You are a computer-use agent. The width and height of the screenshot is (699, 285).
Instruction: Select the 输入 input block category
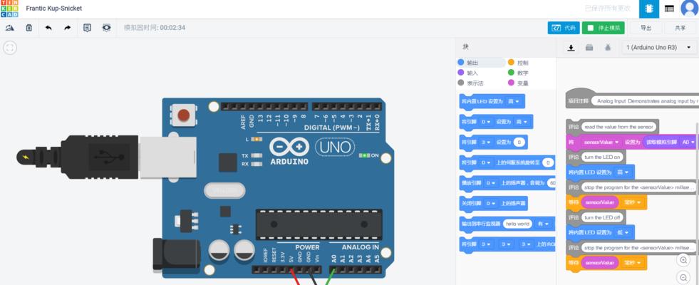click(x=468, y=73)
